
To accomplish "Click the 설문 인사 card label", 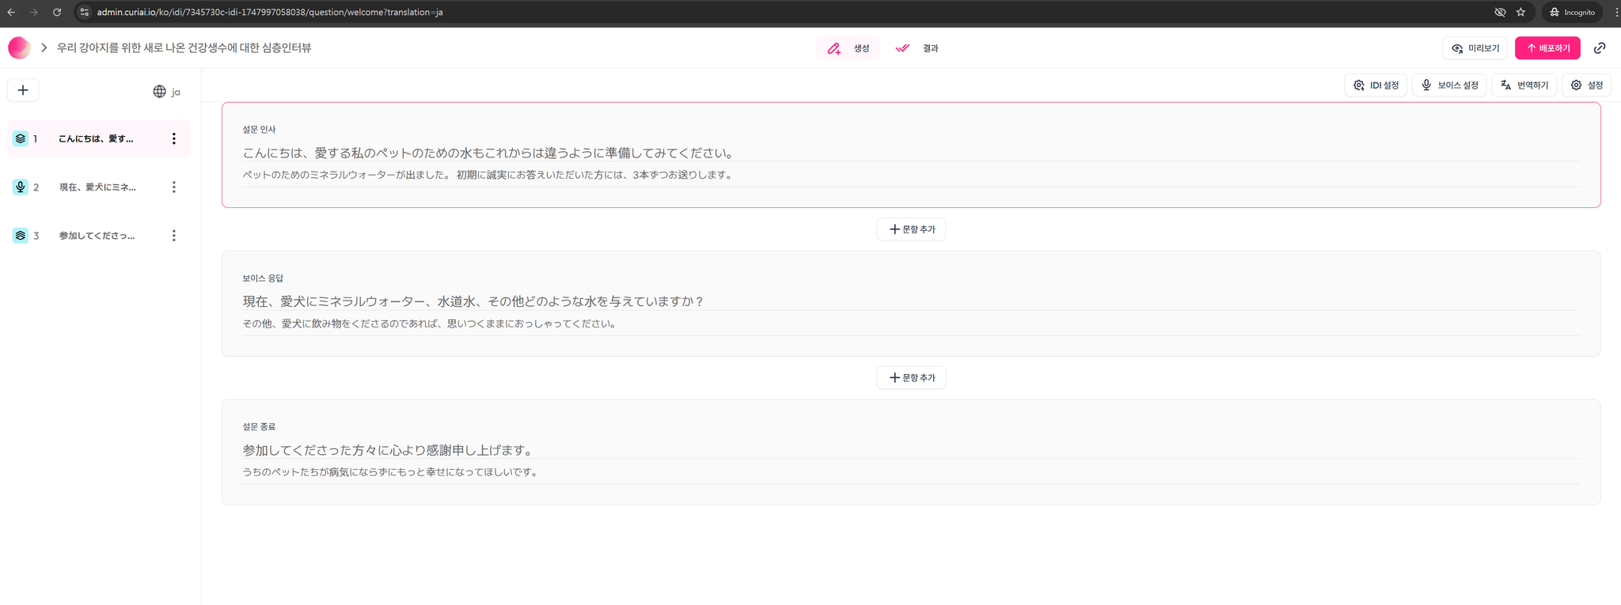I will [259, 130].
